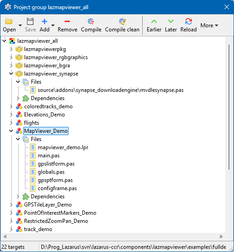Open the dropdown arrow beside Open
The image size is (234, 252).
[20, 25]
